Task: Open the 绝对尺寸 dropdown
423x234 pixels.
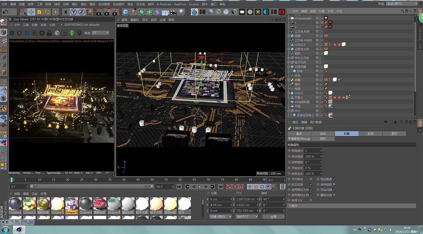Action: pos(247,217)
